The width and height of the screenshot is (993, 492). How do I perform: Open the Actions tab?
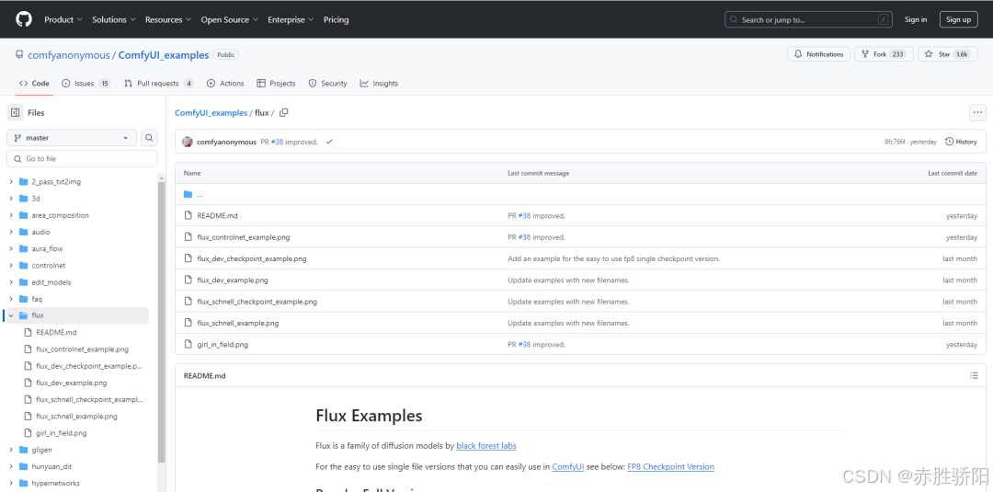click(x=225, y=83)
